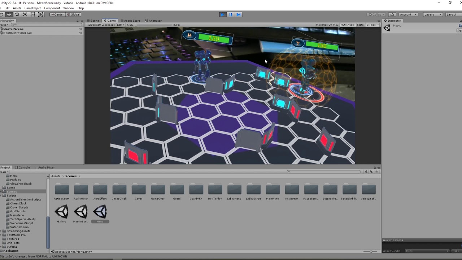Click the Project panel search field
Screen dimensions: 462x260
[324, 172]
